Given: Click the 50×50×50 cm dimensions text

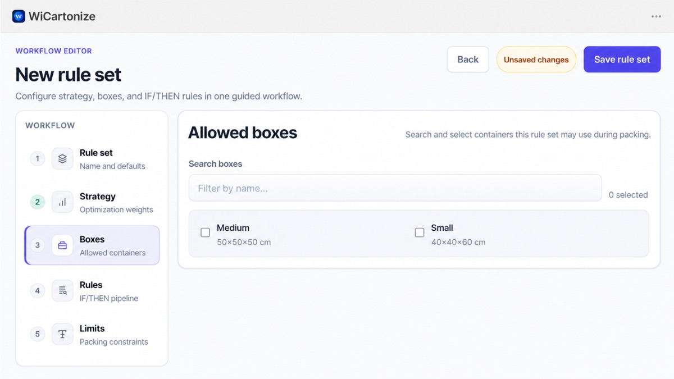Looking at the screenshot, I should pyautogui.click(x=244, y=243).
